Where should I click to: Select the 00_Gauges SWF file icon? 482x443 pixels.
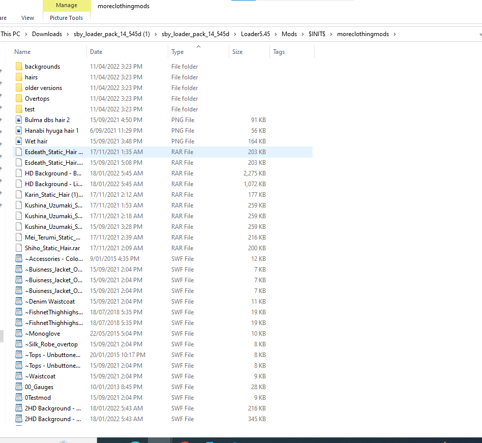coord(19,387)
